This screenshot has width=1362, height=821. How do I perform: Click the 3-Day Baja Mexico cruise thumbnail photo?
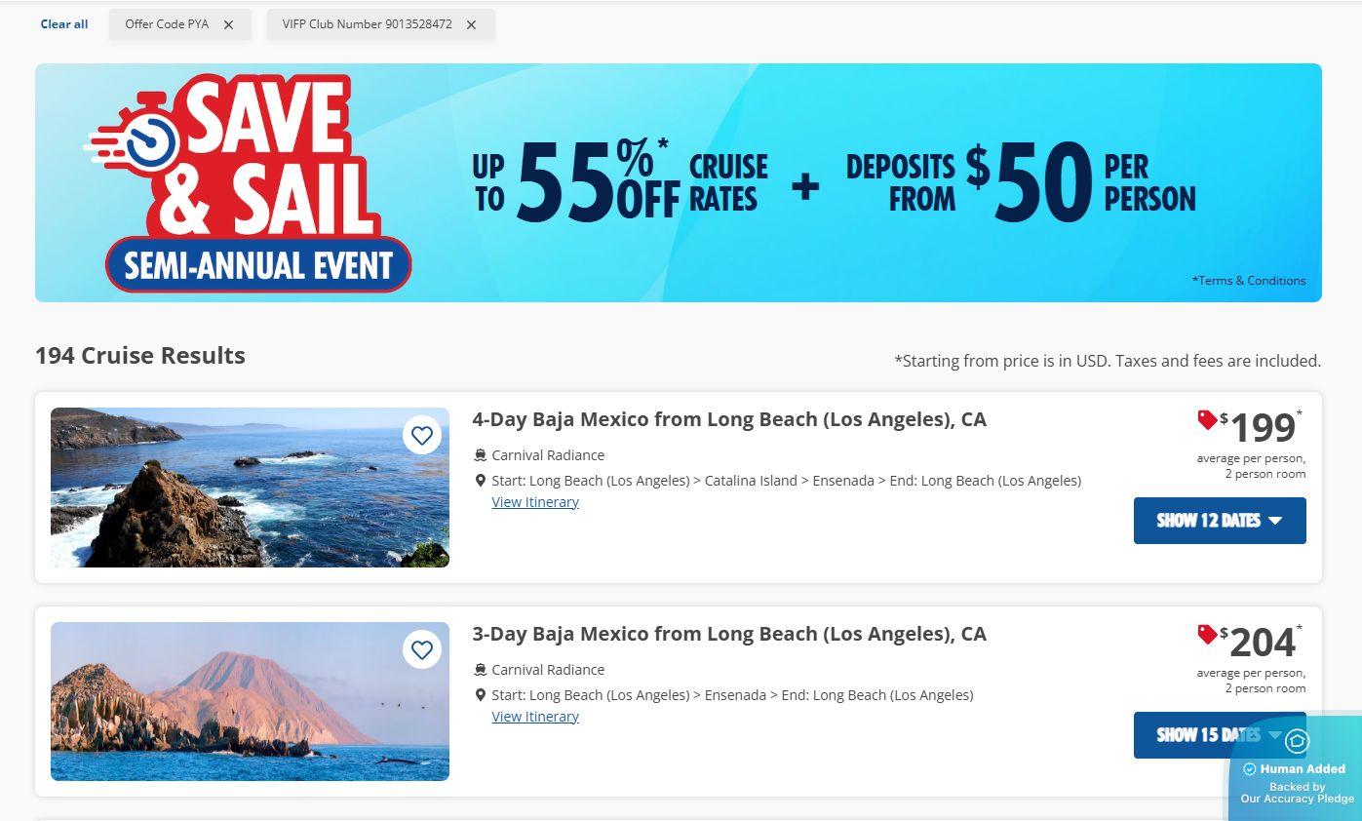tap(250, 702)
